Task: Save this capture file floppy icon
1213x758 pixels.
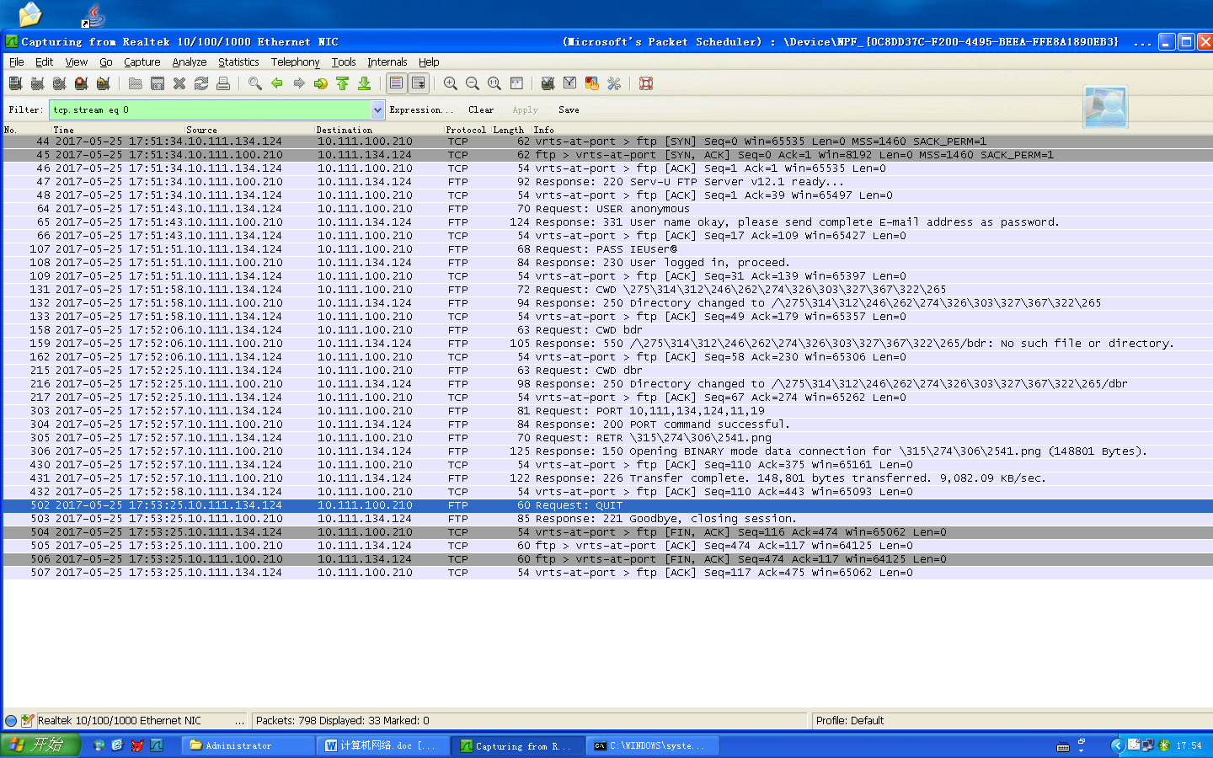Action: [157, 83]
